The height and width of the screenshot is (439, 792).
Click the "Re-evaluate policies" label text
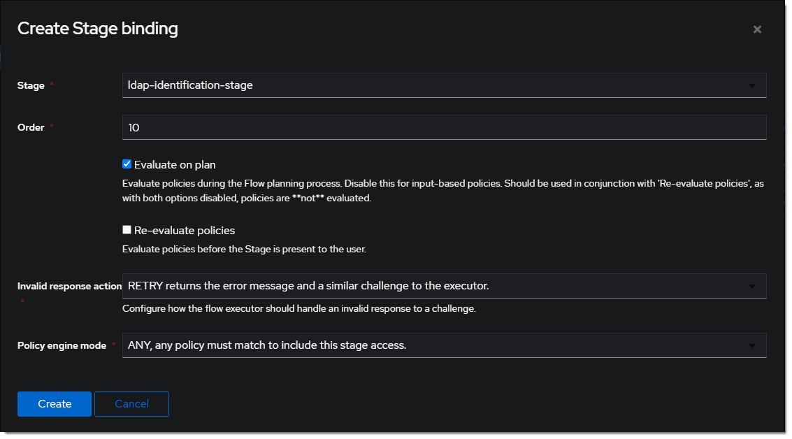(x=185, y=230)
